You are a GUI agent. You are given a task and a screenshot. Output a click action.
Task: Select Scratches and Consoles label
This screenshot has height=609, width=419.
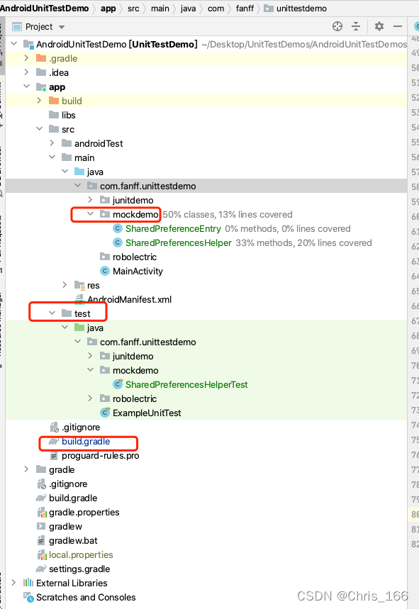click(x=86, y=597)
